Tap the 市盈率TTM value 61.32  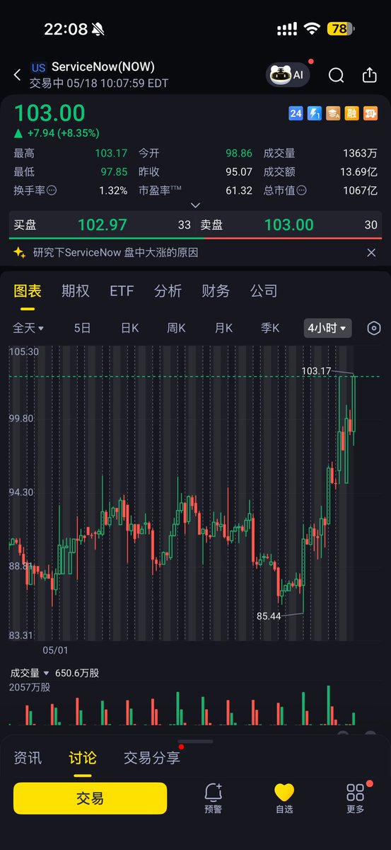tap(239, 191)
